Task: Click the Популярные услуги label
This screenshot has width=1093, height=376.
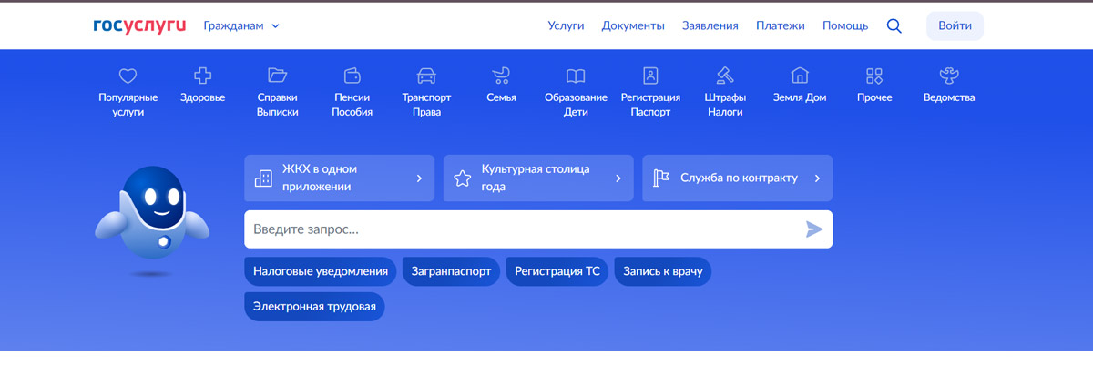Action: pyautogui.click(x=128, y=105)
